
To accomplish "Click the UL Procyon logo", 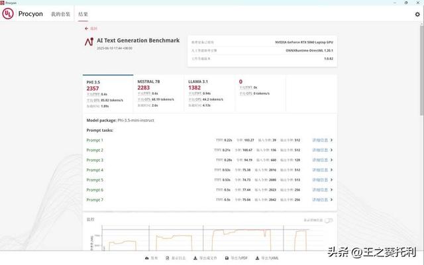I will 8,13.
